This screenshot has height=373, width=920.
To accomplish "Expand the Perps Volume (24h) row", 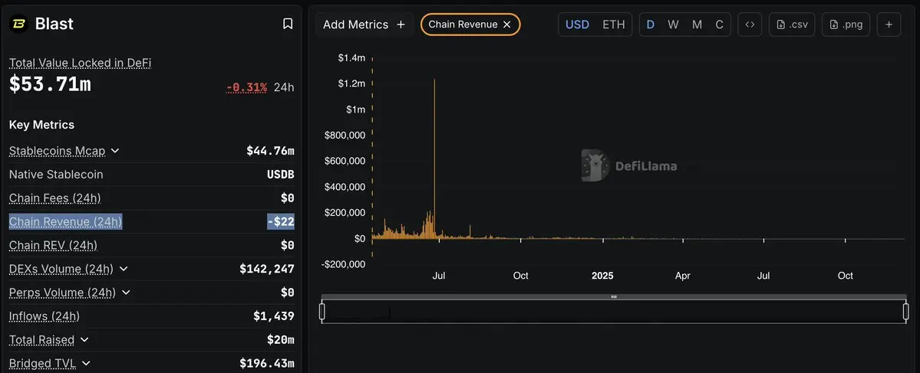I will [x=126, y=292].
